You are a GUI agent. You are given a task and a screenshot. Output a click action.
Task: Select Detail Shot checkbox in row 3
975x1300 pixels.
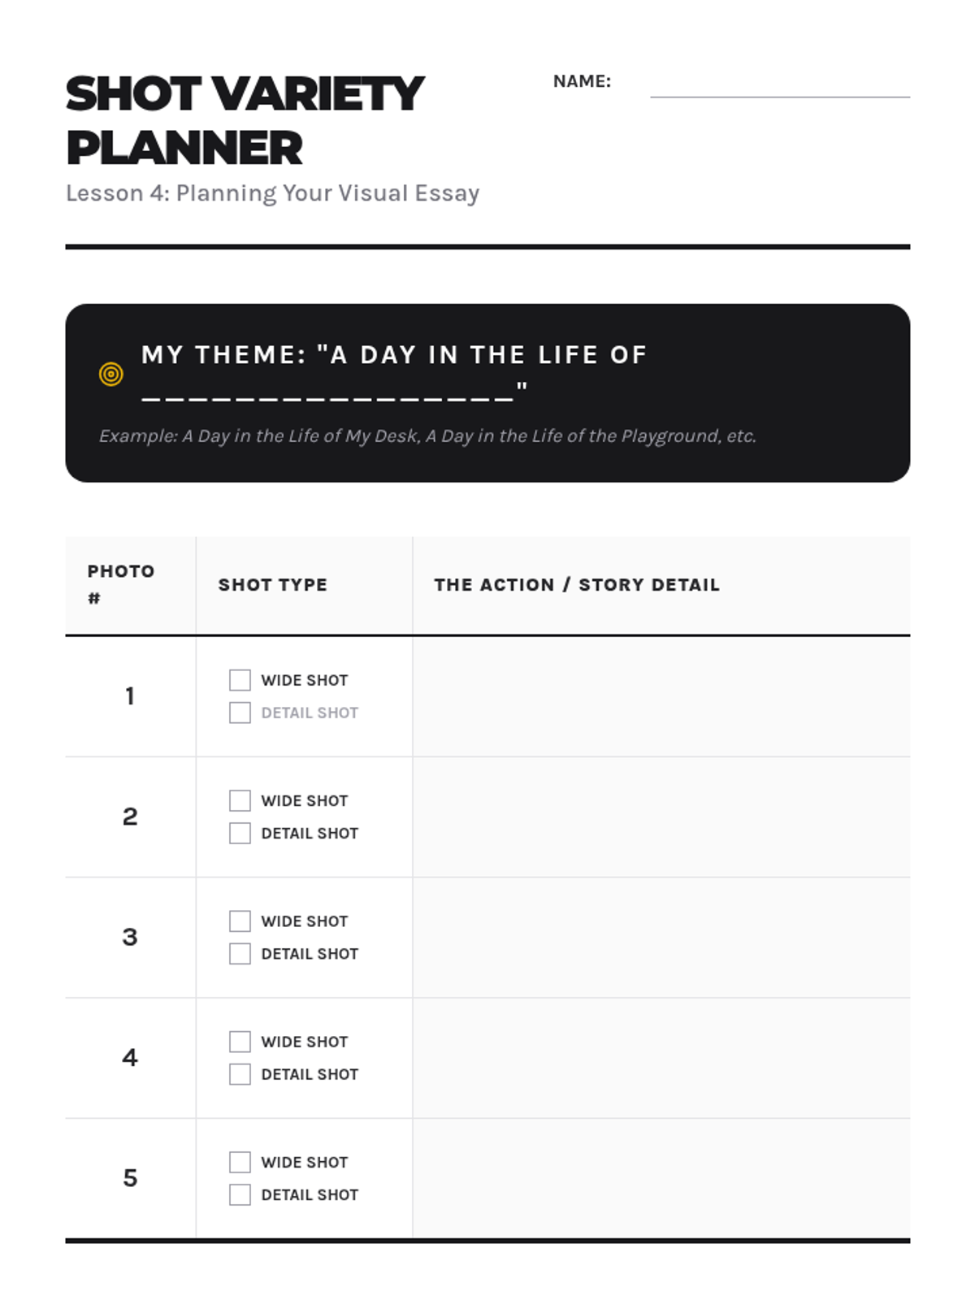pyautogui.click(x=240, y=953)
